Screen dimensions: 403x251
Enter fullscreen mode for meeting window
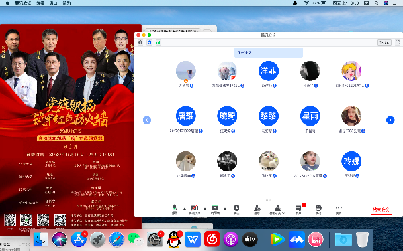(x=398, y=42)
